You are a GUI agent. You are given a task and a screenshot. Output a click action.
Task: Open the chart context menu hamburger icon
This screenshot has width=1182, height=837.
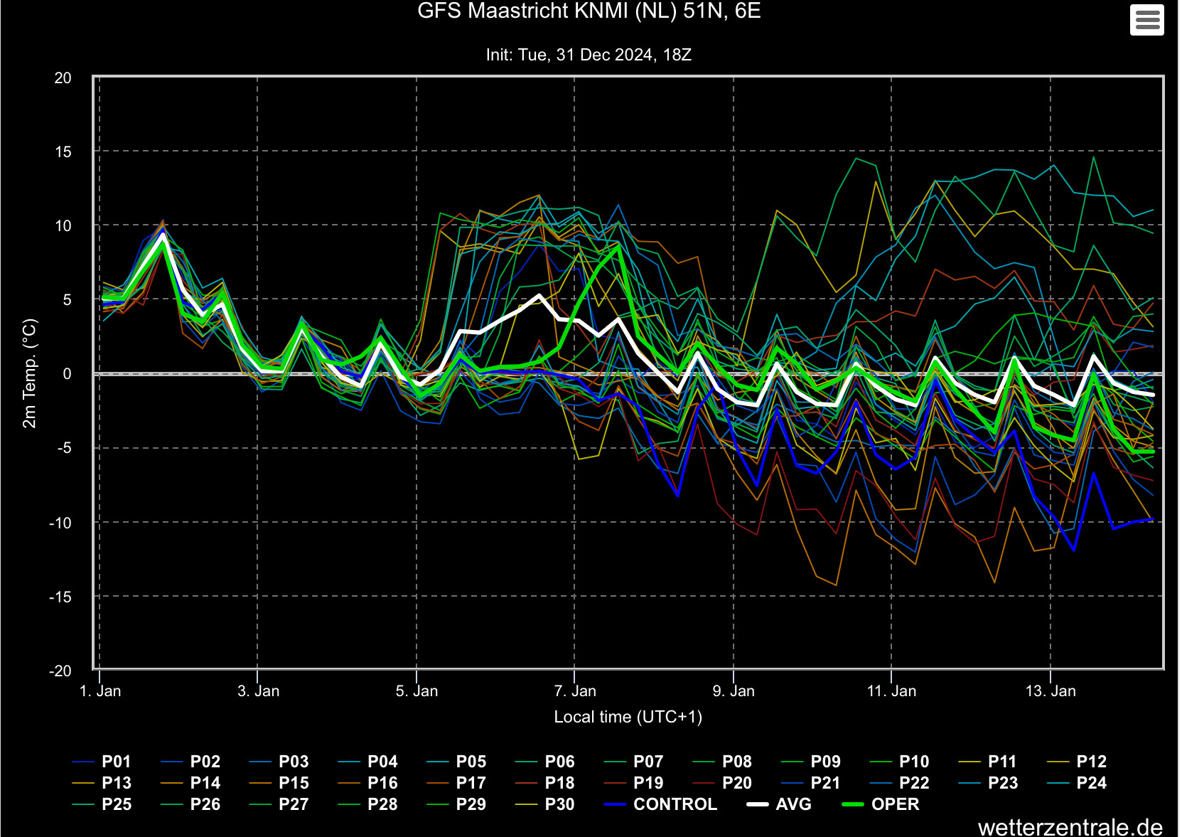pyautogui.click(x=1147, y=19)
